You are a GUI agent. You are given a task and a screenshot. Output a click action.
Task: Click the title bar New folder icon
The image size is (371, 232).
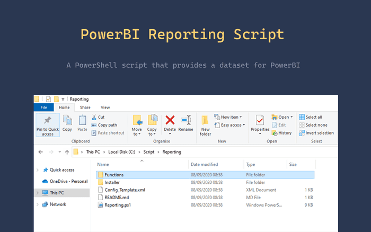56,99
